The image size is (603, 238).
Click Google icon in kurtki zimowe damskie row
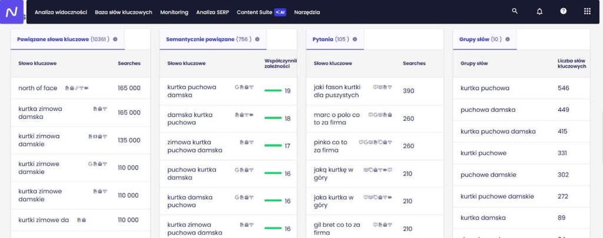coord(90,164)
